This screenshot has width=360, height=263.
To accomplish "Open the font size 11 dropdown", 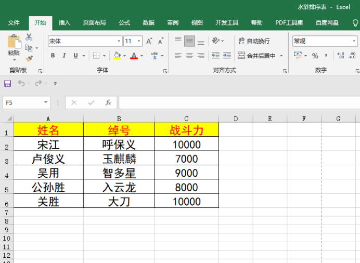I will pos(139,41).
